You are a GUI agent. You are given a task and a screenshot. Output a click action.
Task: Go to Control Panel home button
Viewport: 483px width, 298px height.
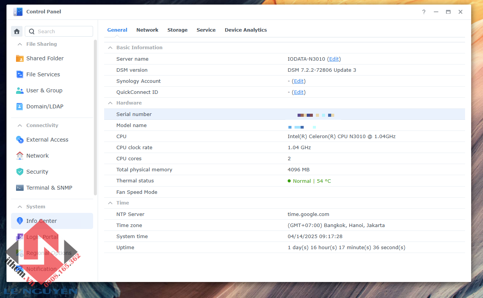(x=17, y=31)
